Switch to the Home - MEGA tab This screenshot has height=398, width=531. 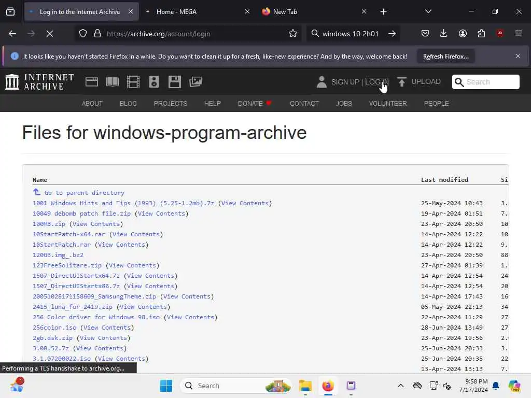tap(198, 12)
